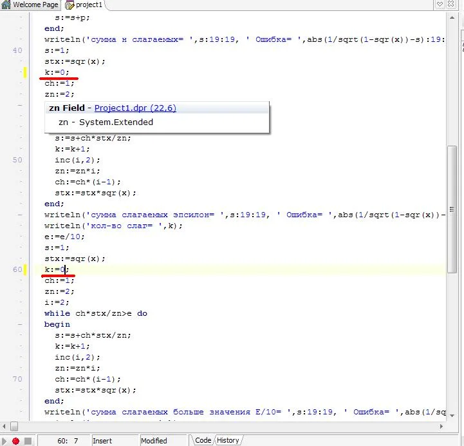Click the welcome page house icon
The image size is (464, 446).
pyautogui.click(x=6, y=5)
